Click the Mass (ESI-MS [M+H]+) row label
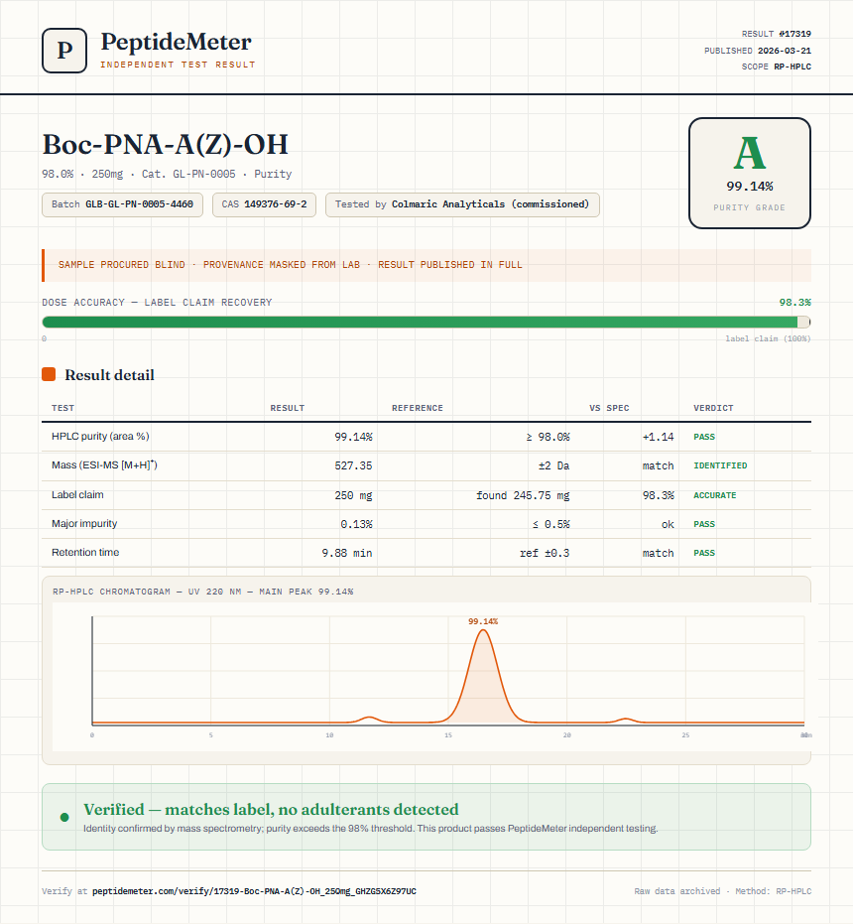Image resolution: width=853 pixels, height=924 pixels. (x=104, y=464)
